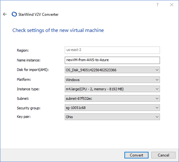Image resolution: width=179 pixels, height=162 pixels.
Task: Click the 'Subnet:' label
Action: tap(23, 99)
